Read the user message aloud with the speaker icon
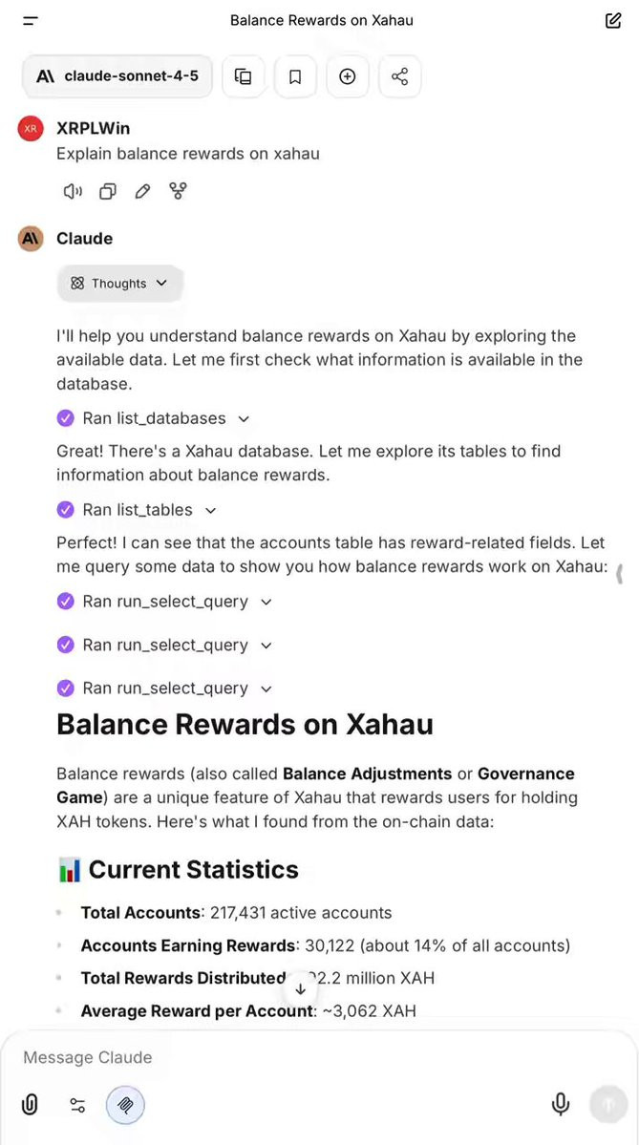The width and height of the screenshot is (639, 1145). [73, 191]
